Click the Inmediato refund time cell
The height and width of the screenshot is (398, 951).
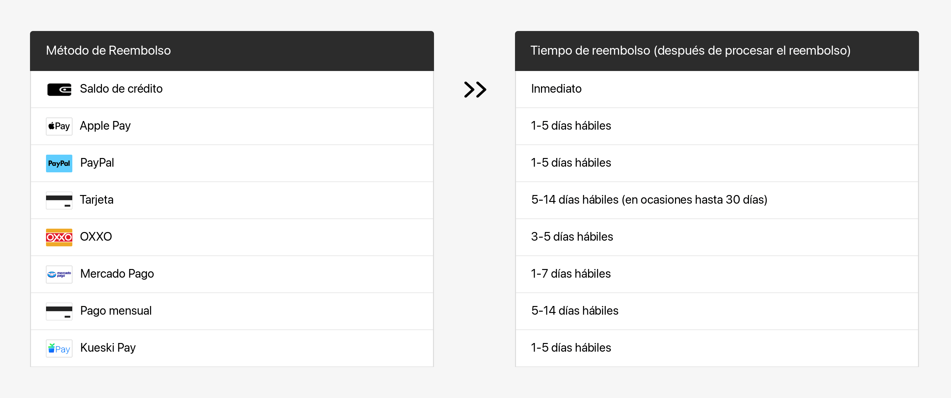point(556,89)
